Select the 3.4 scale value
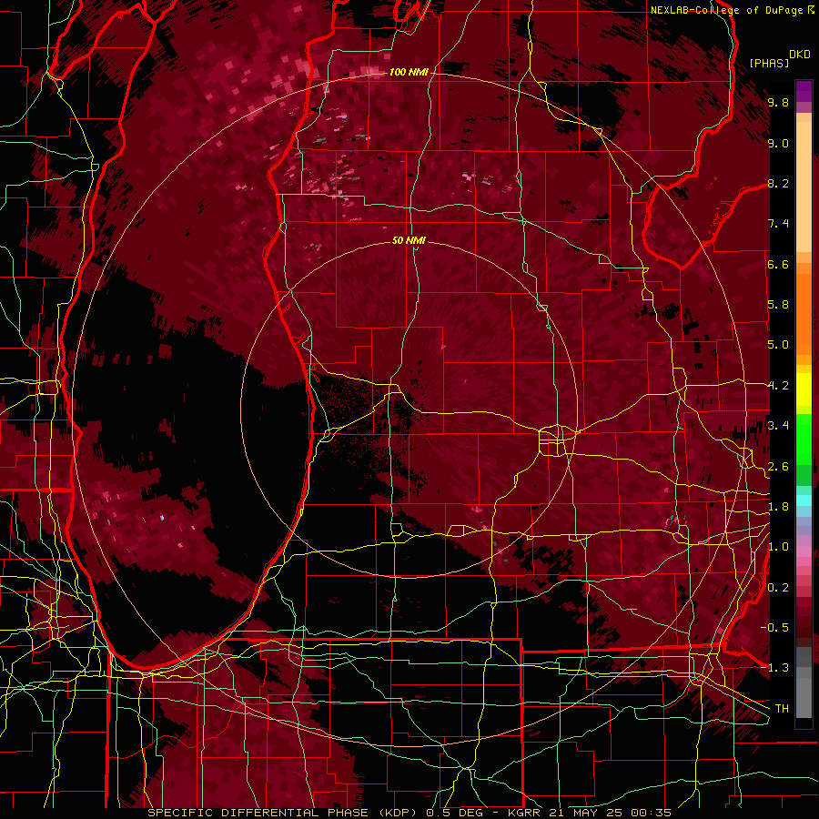The image size is (819, 819). 778,426
